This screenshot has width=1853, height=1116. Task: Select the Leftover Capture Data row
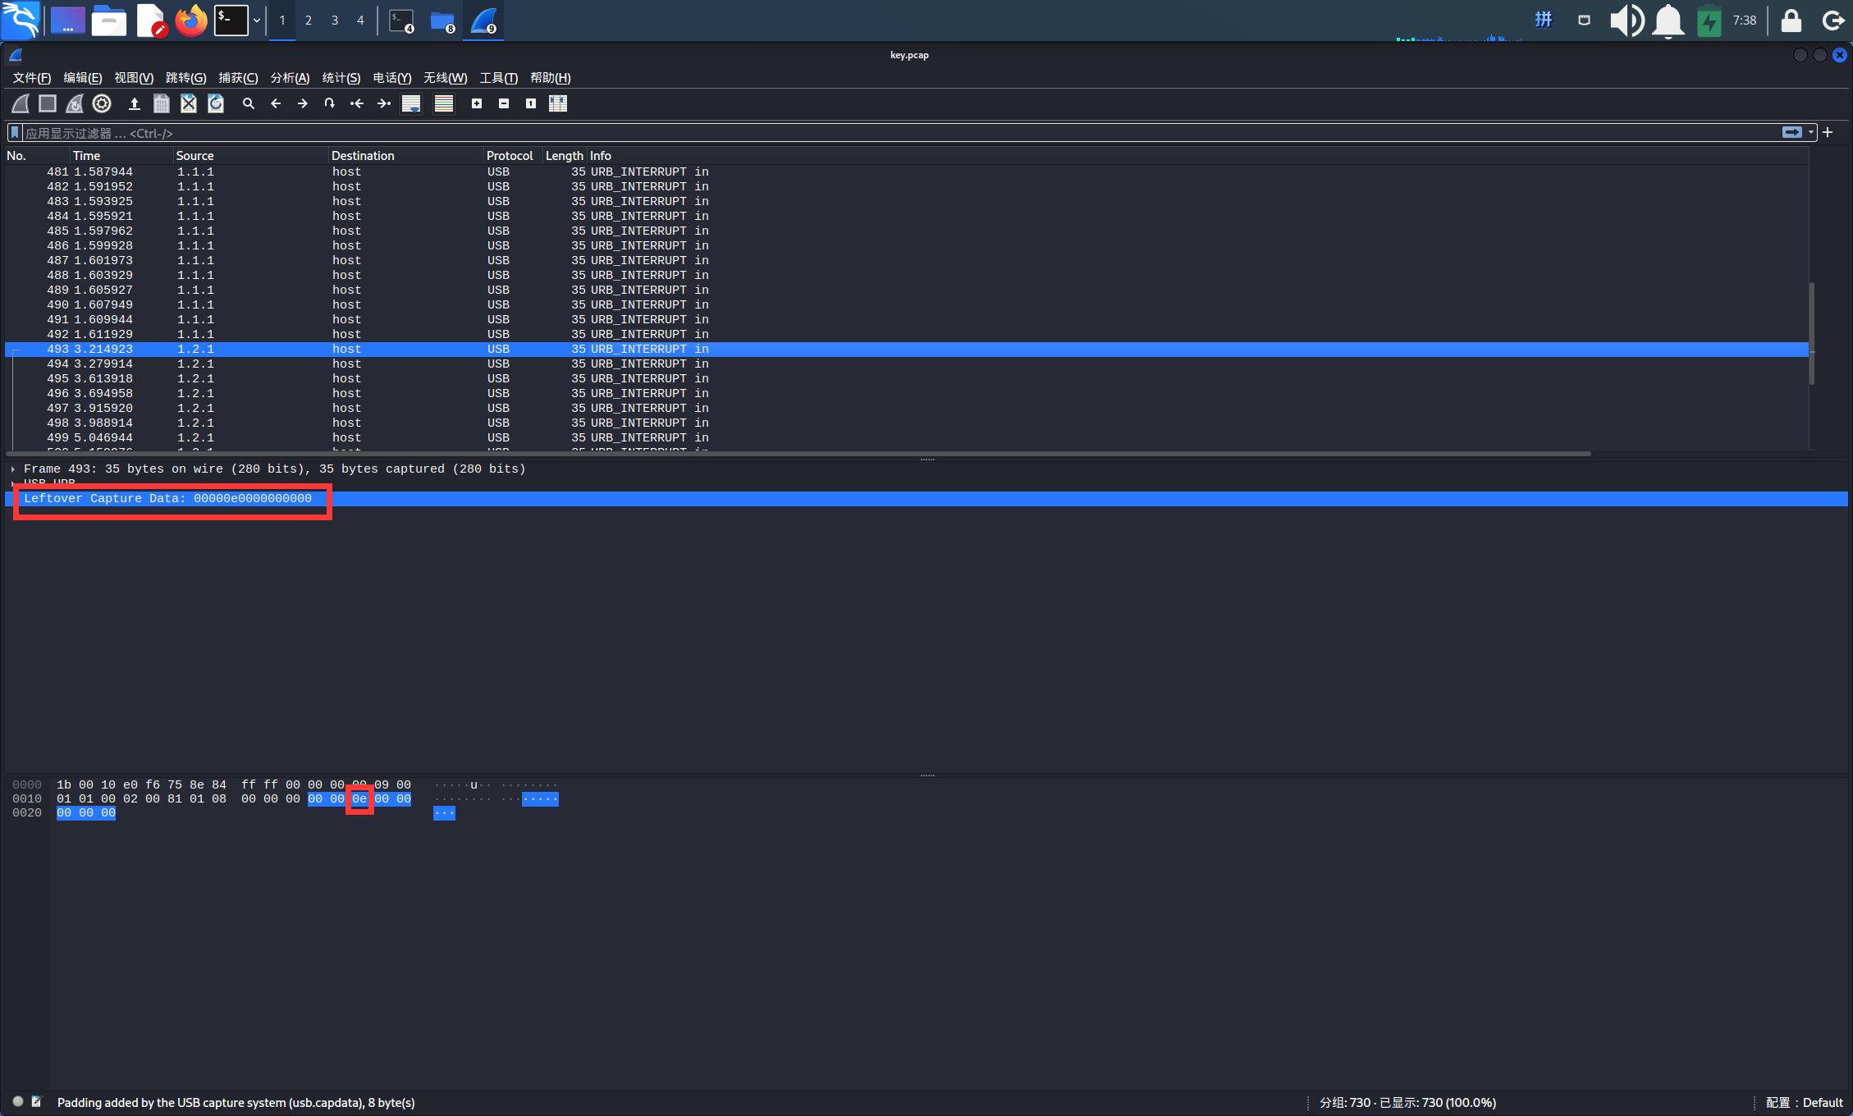tap(926, 499)
